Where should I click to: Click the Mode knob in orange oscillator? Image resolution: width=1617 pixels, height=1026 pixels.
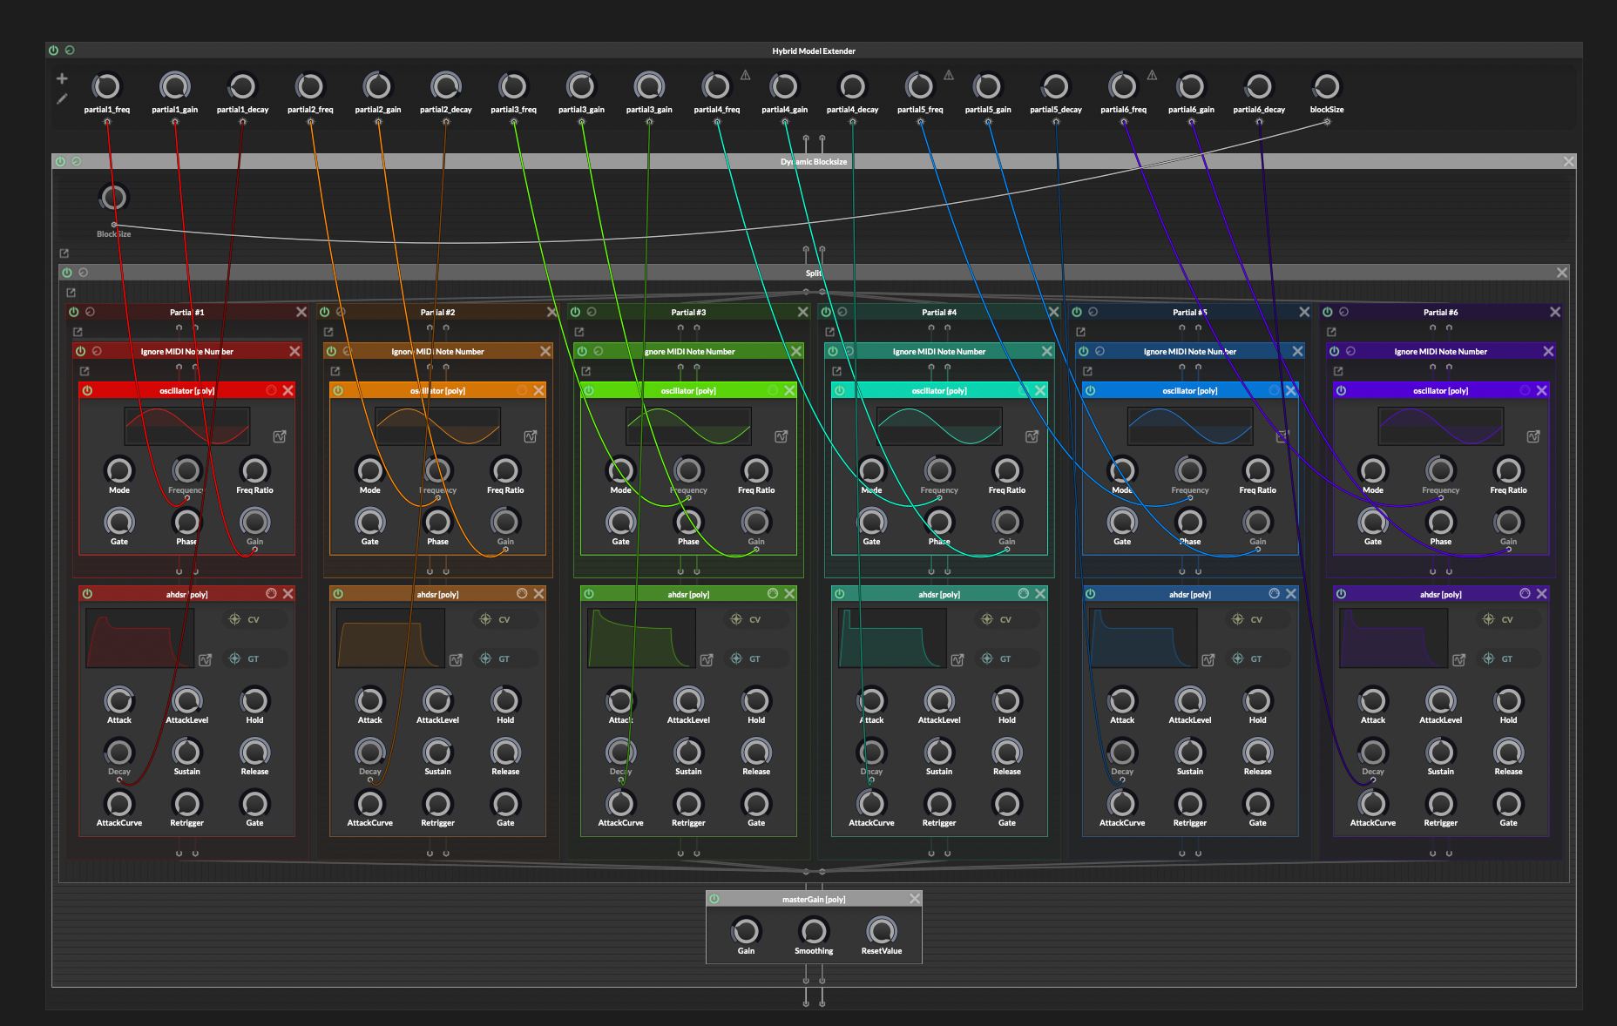[369, 470]
